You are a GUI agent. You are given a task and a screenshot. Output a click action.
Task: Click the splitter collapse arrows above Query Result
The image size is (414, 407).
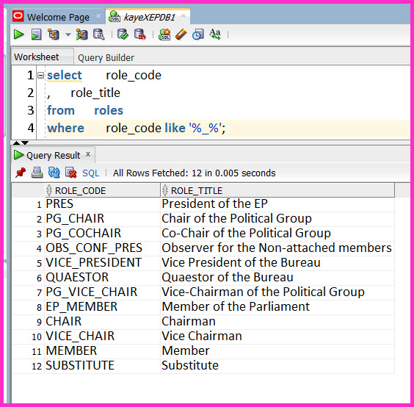click(21, 143)
